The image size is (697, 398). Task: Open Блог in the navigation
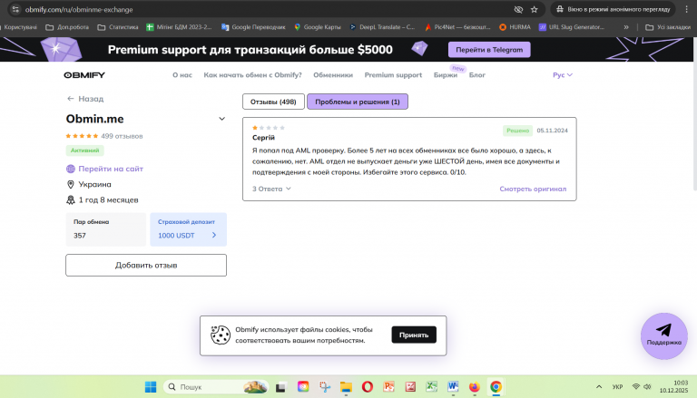[x=477, y=75]
